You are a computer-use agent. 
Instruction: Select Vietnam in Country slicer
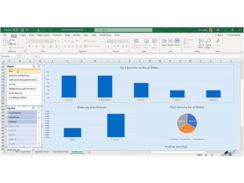pos(22,122)
